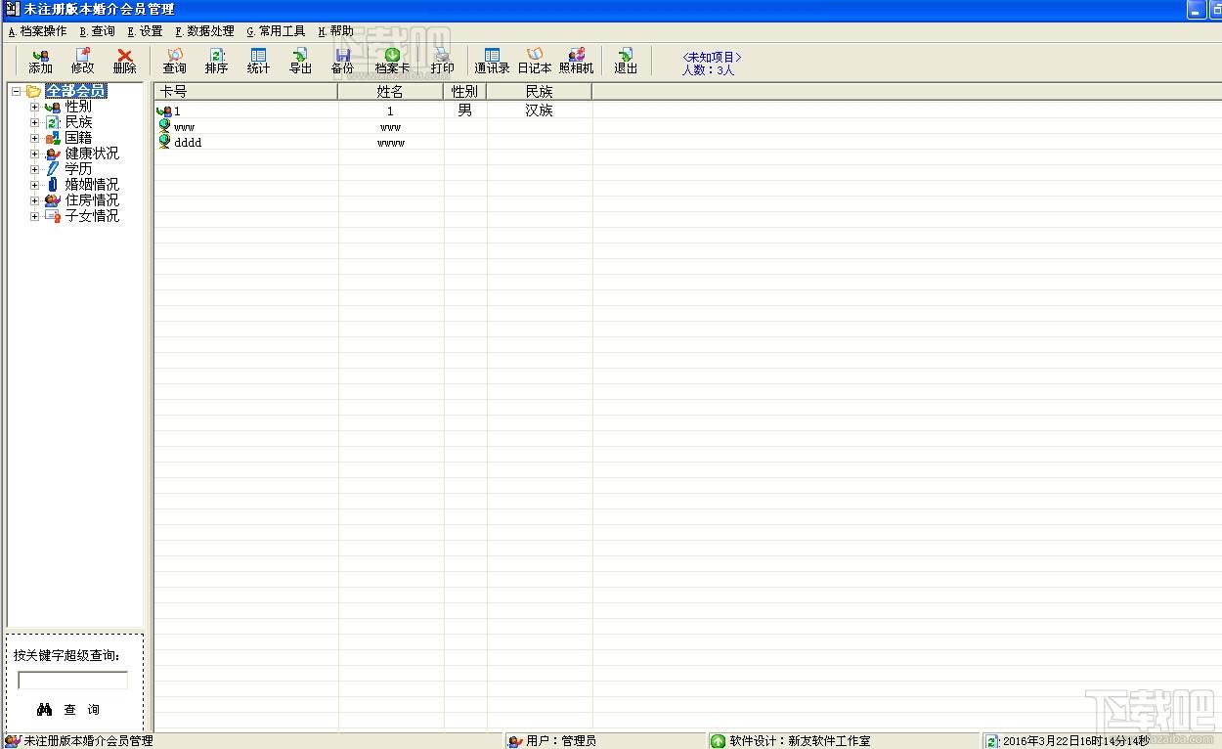1222x749 pixels.
Task: Collapse the 全部会员 root node
Action: pos(17,92)
